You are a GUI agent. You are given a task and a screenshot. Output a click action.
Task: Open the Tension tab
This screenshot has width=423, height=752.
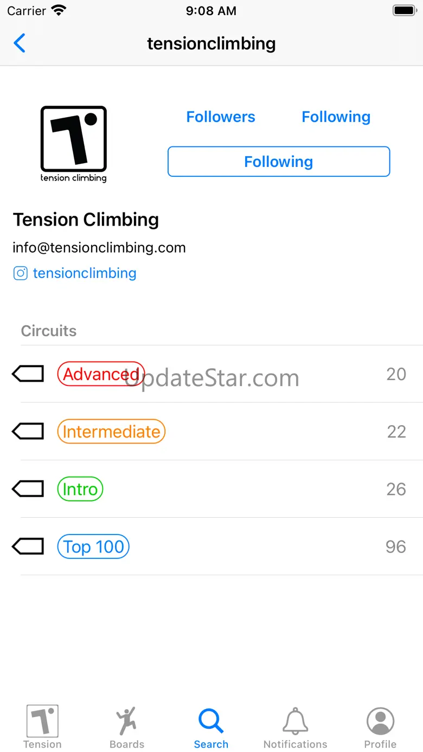pos(42,727)
